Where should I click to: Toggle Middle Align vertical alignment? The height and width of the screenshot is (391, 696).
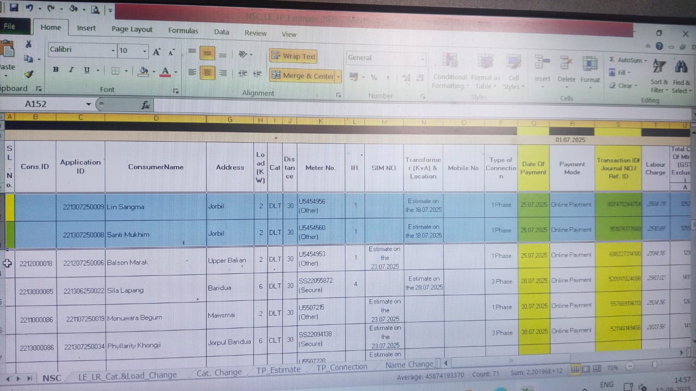[x=207, y=53]
